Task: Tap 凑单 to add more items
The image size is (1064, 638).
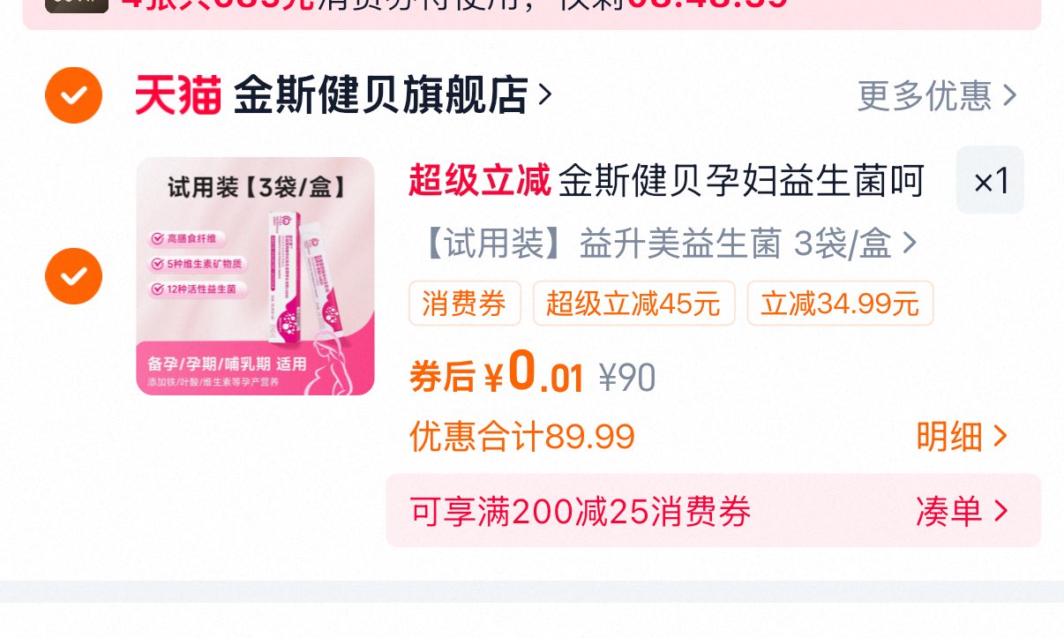Action: coord(961,511)
